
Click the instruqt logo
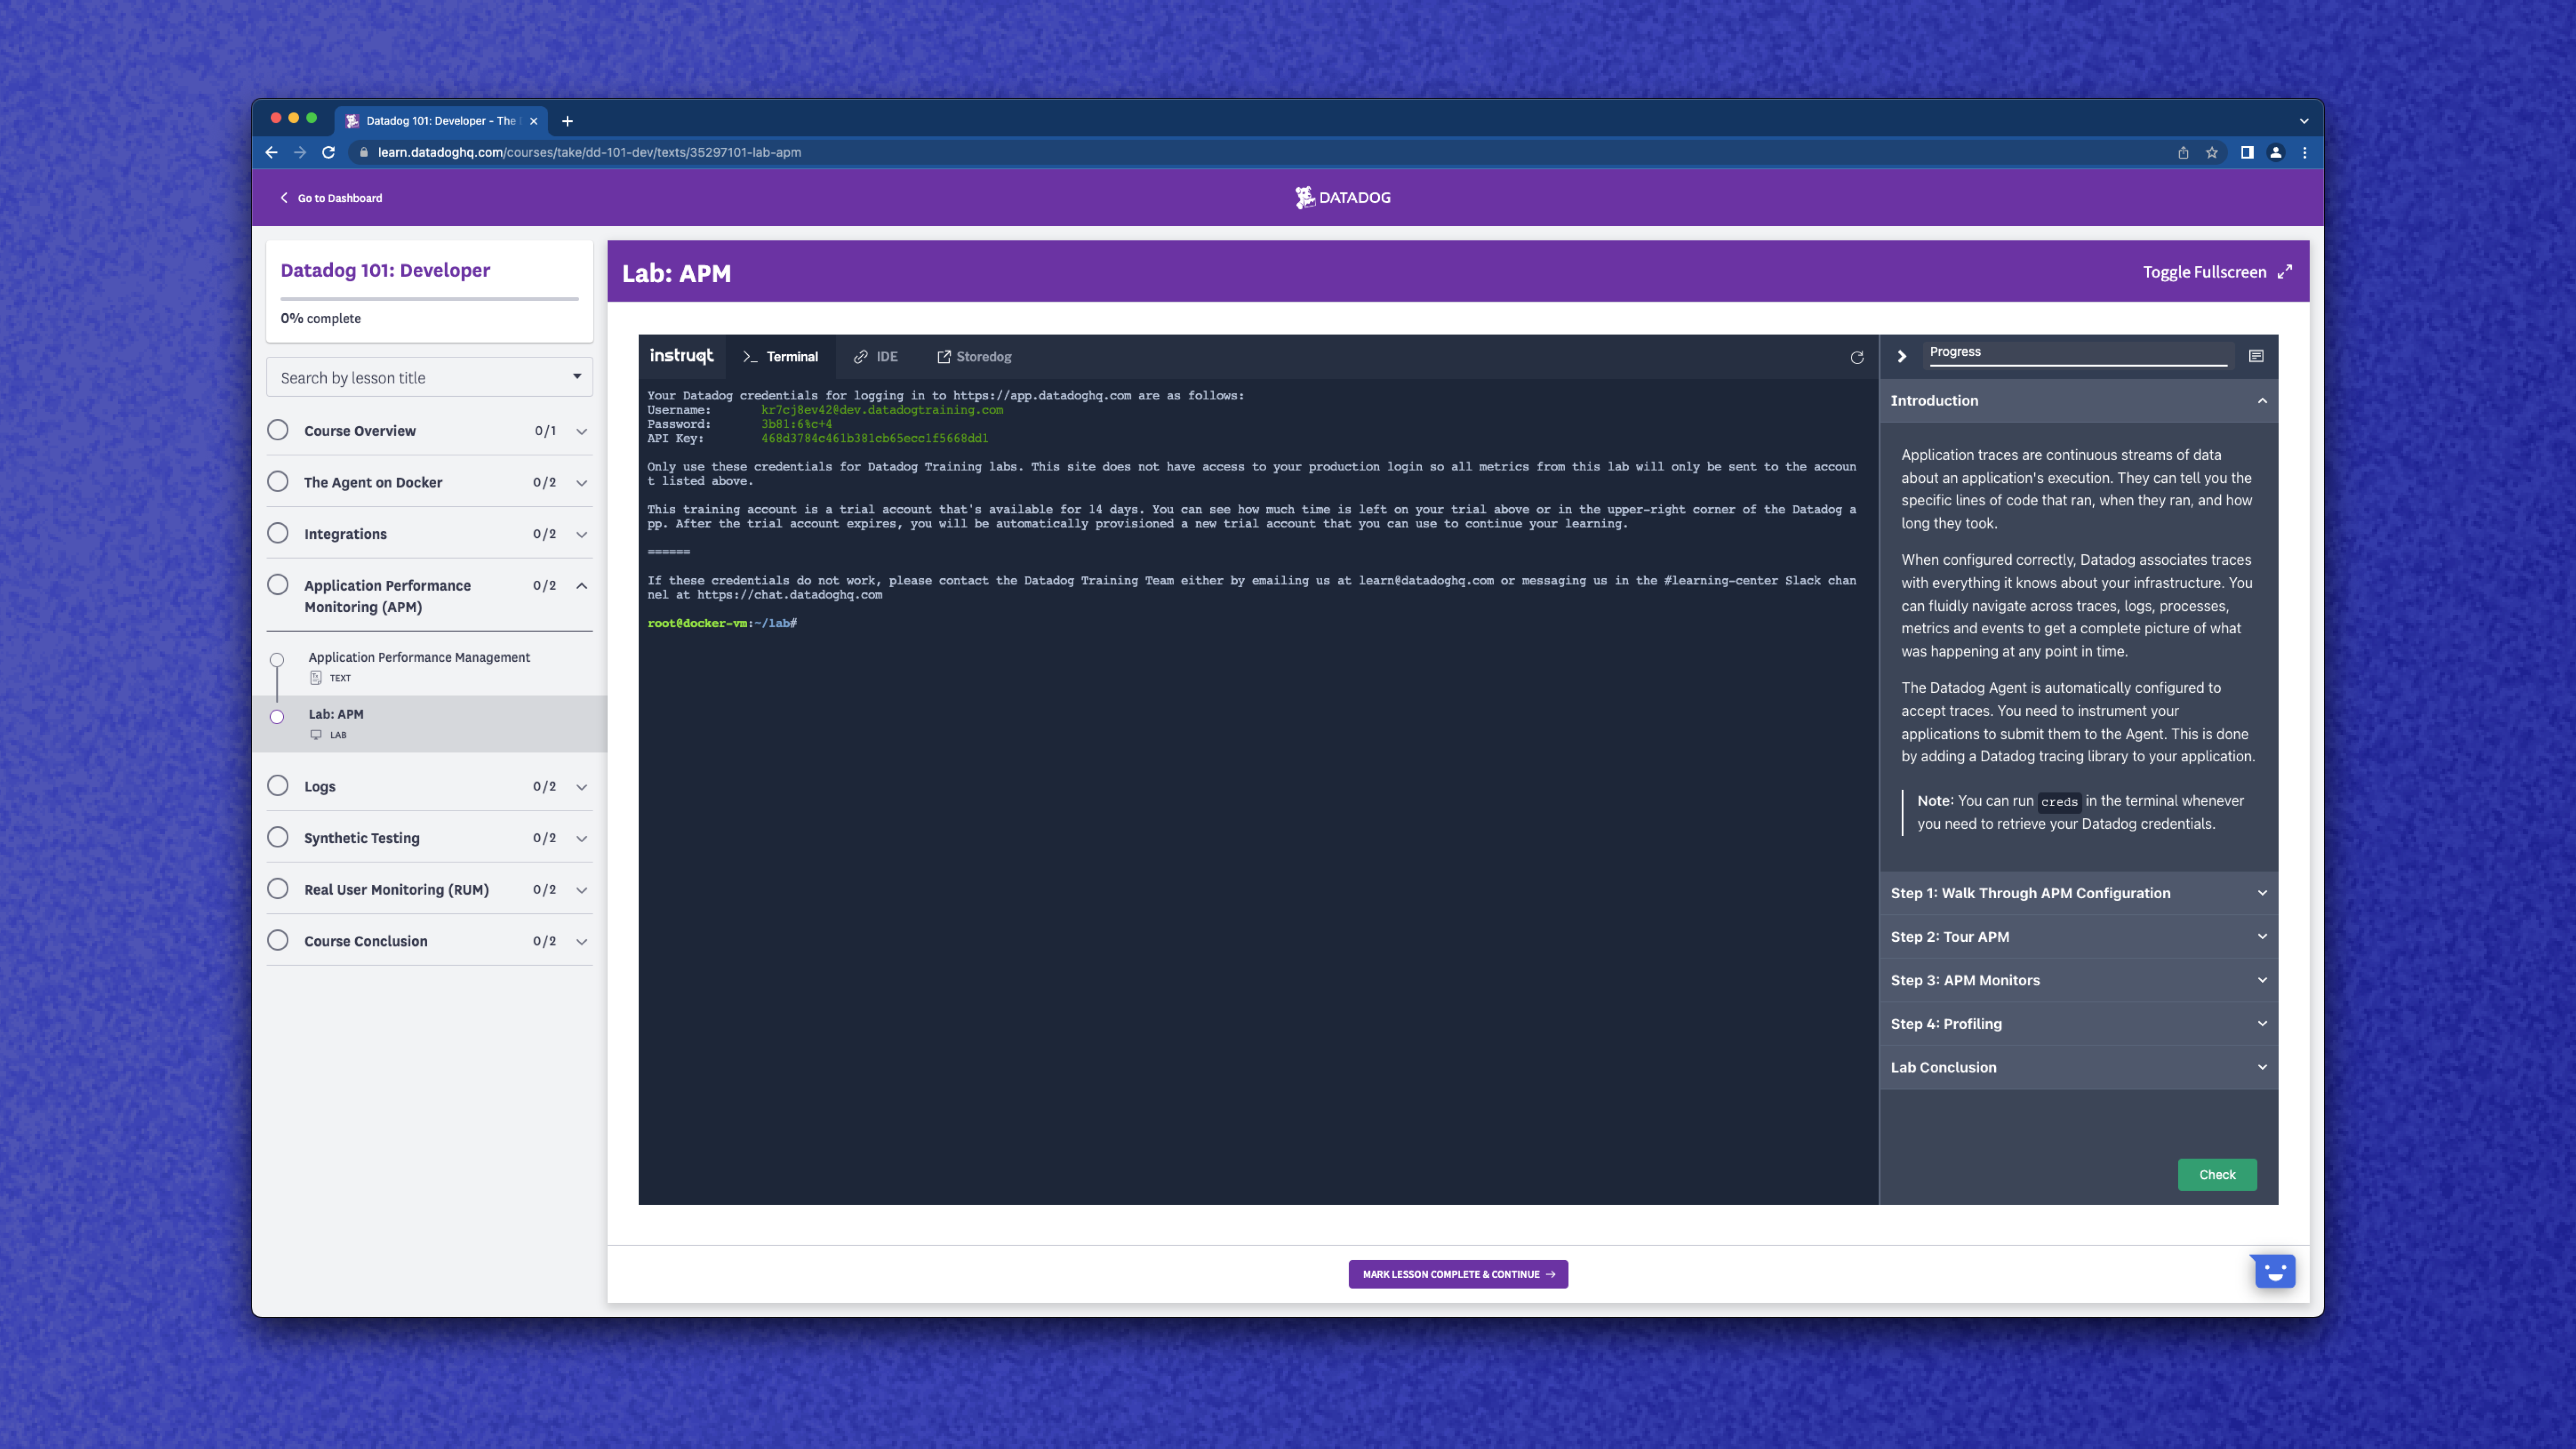(x=682, y=356)
